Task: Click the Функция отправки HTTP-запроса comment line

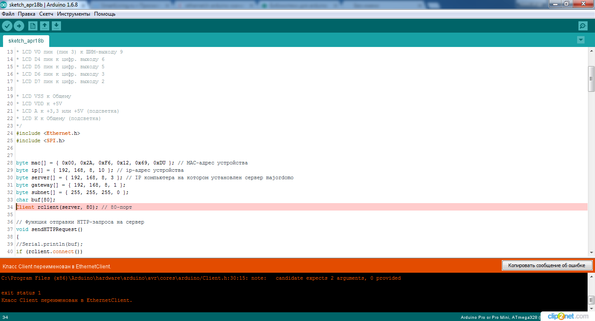Action: click(x=80, y=222)
